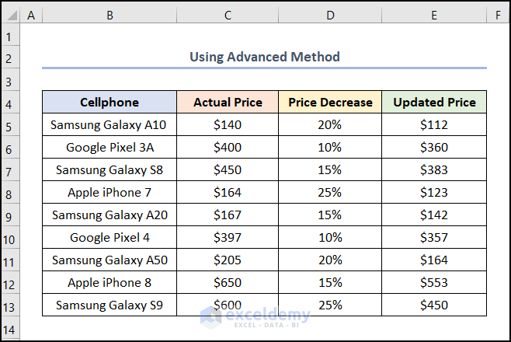Click Apple iPhone 8 actual price $650
Viewport: 511px width, 342px height.
pyautogui.click(x=228, y=283)
